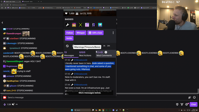The image size is (199, 112).
Task: Click the Whisper button
Action: [x=81, y=33]
